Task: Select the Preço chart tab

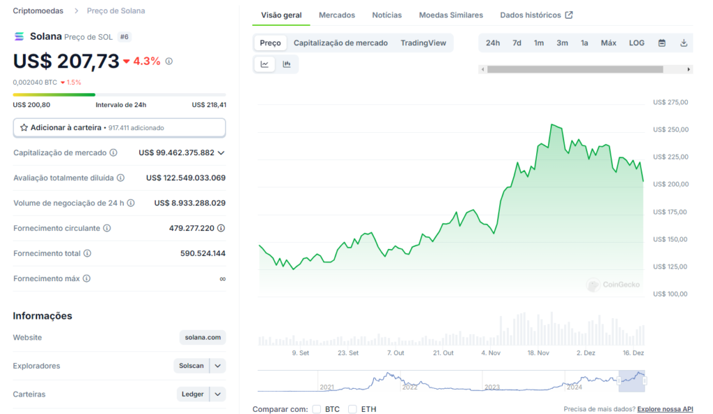Action: tap(270, 42)
